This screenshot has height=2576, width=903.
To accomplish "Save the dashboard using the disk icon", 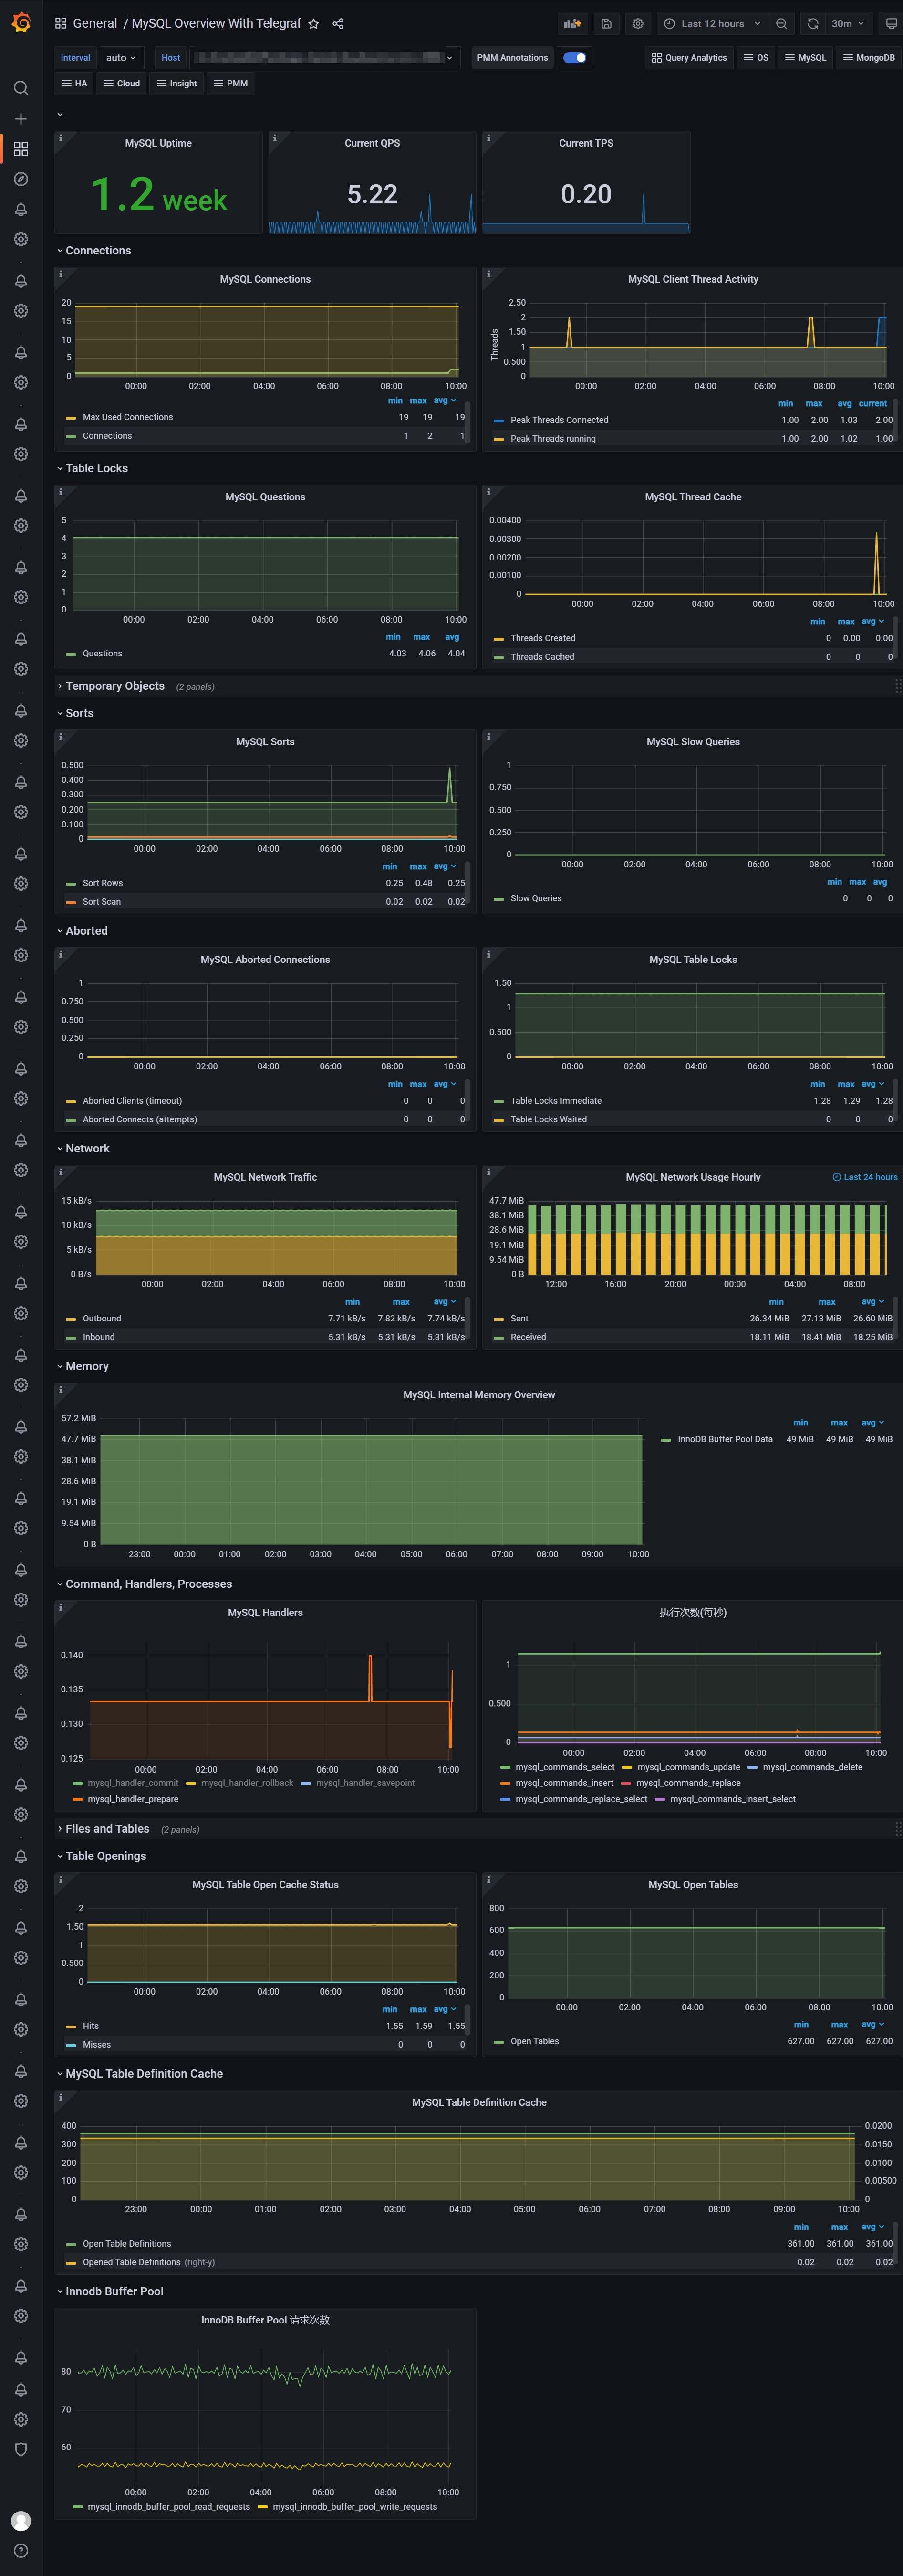I will 606,24.
